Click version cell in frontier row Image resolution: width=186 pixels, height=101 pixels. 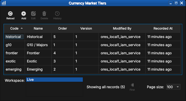tap(86, 53)
